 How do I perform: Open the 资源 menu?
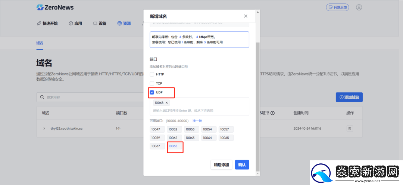tap(124, 24)
